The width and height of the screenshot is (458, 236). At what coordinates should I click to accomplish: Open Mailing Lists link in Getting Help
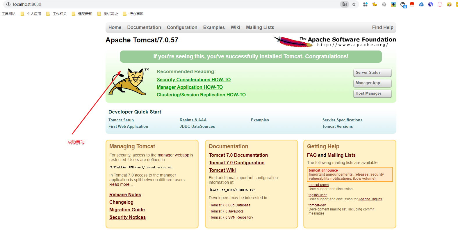341,155
